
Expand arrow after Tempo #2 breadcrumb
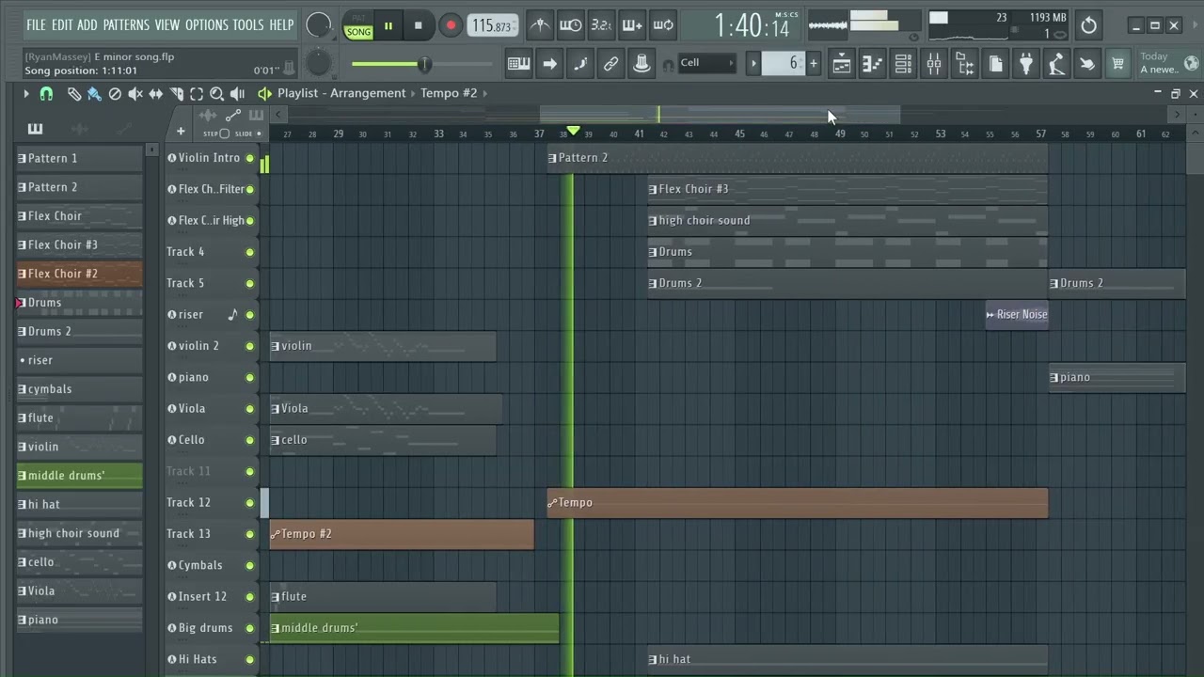(x=485, y=93)
